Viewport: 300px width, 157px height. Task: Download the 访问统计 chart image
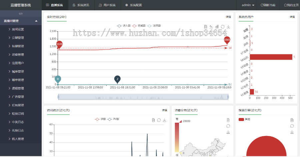[x=164, y=120]
